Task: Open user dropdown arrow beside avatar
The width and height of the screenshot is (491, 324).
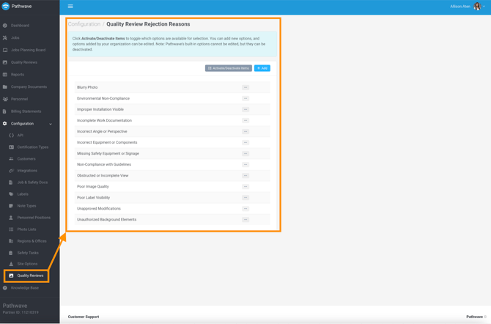Action: tap(484, 7)
